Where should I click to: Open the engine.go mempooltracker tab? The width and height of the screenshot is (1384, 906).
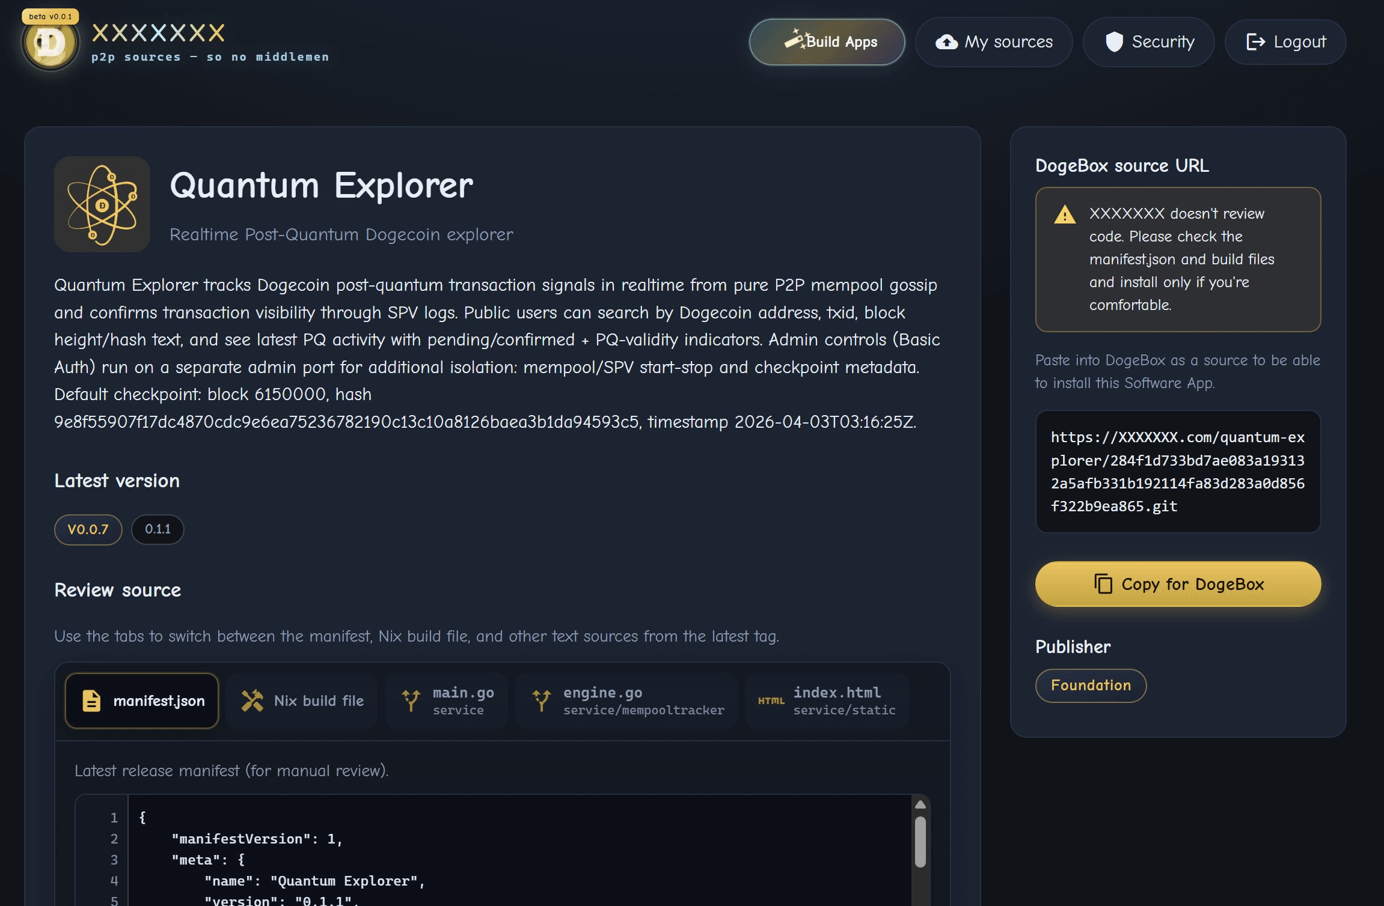coord(627,701)
